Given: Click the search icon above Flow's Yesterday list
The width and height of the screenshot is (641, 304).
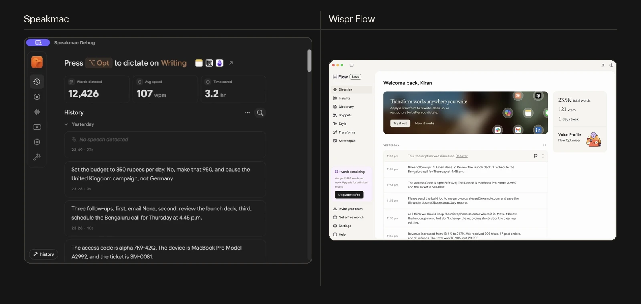Looking at the screenshot, I should tap(544, 146).
